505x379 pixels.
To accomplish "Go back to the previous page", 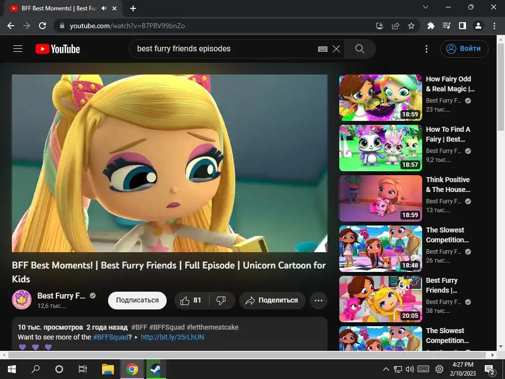I will click(11, 26).
